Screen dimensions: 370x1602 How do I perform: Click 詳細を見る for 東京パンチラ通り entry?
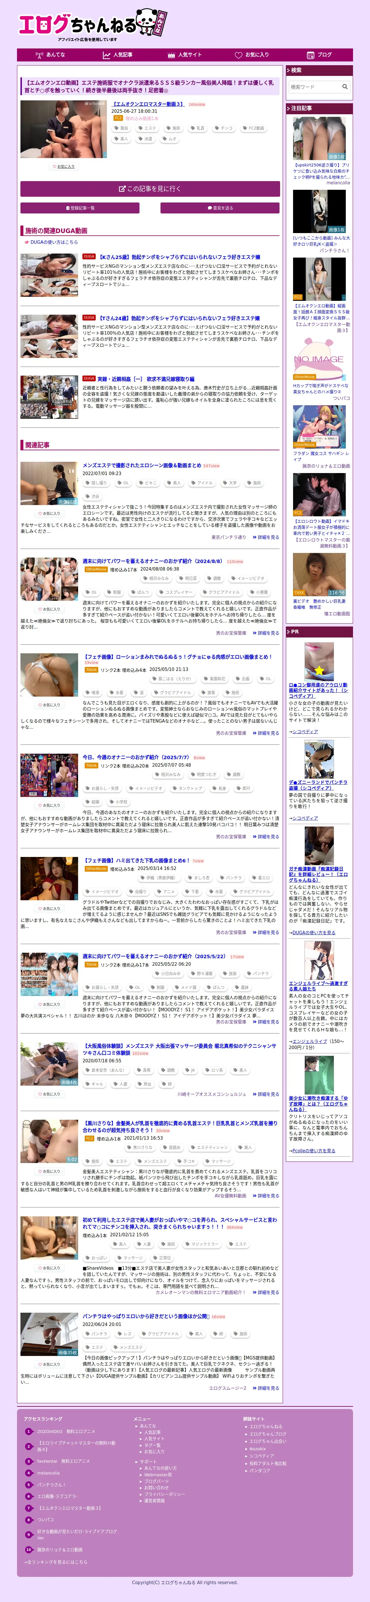click(x=266, y=537)
